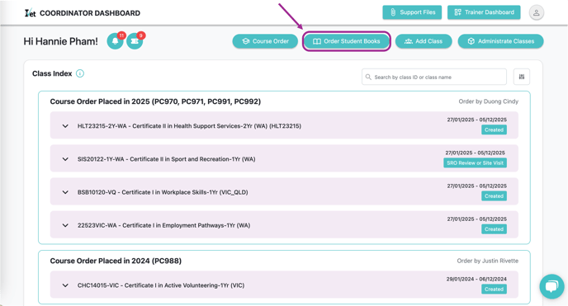Click Created status on 22523VIC-WA row
Image resolution: width=568 pixels, height=306 pixels.
point(494,229)
